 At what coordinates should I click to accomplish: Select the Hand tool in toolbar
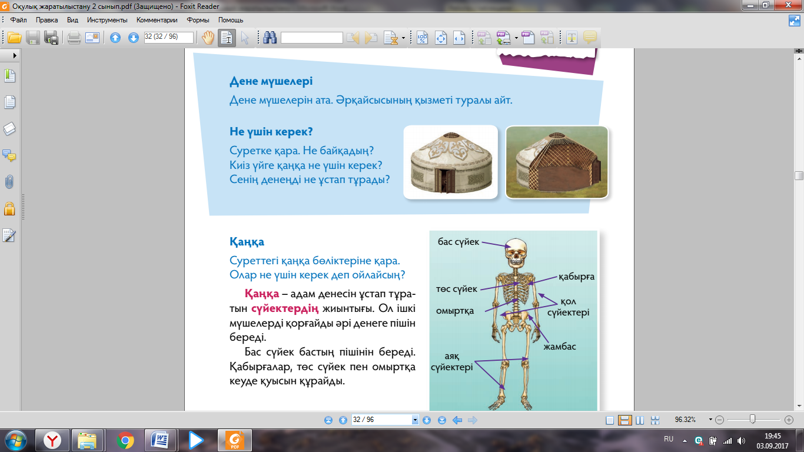[x=208, y=38]
